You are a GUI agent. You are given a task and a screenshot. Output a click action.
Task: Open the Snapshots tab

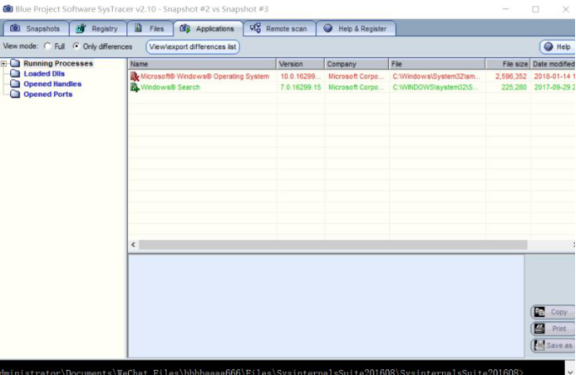36,28
